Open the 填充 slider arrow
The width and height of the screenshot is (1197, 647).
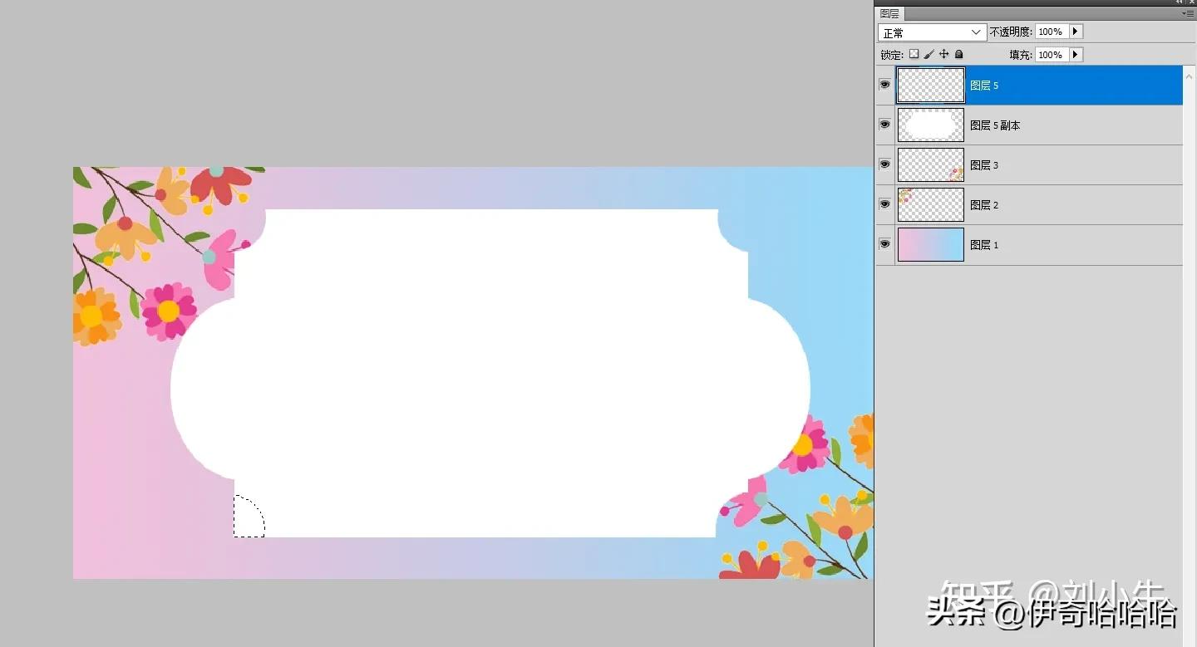click(x=1076, y=55)
